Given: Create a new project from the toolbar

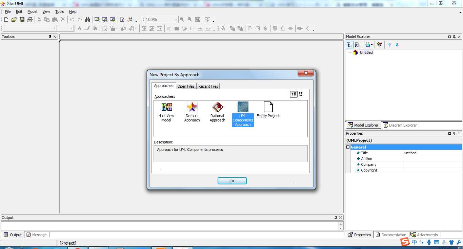Looking at the screenshot, I should pos(6,20).
